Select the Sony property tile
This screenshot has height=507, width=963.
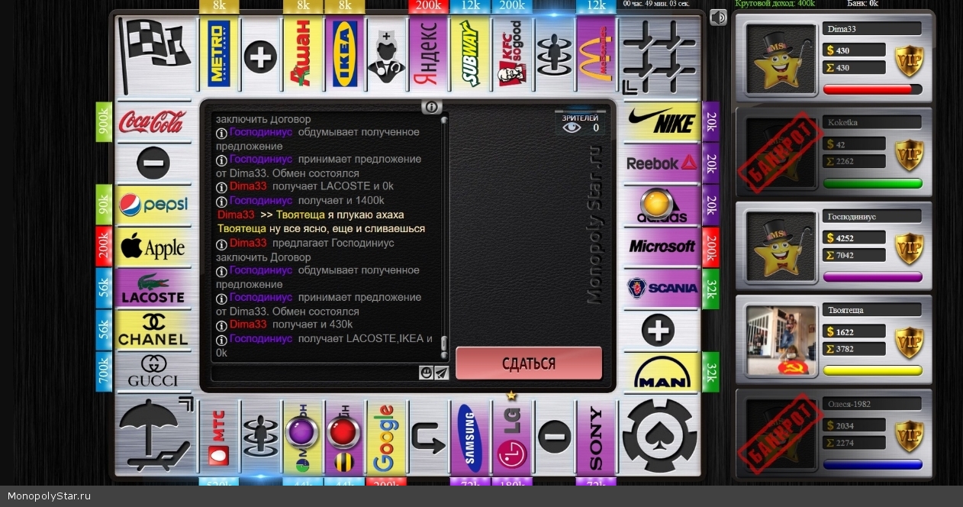click(x=595, y=436)
